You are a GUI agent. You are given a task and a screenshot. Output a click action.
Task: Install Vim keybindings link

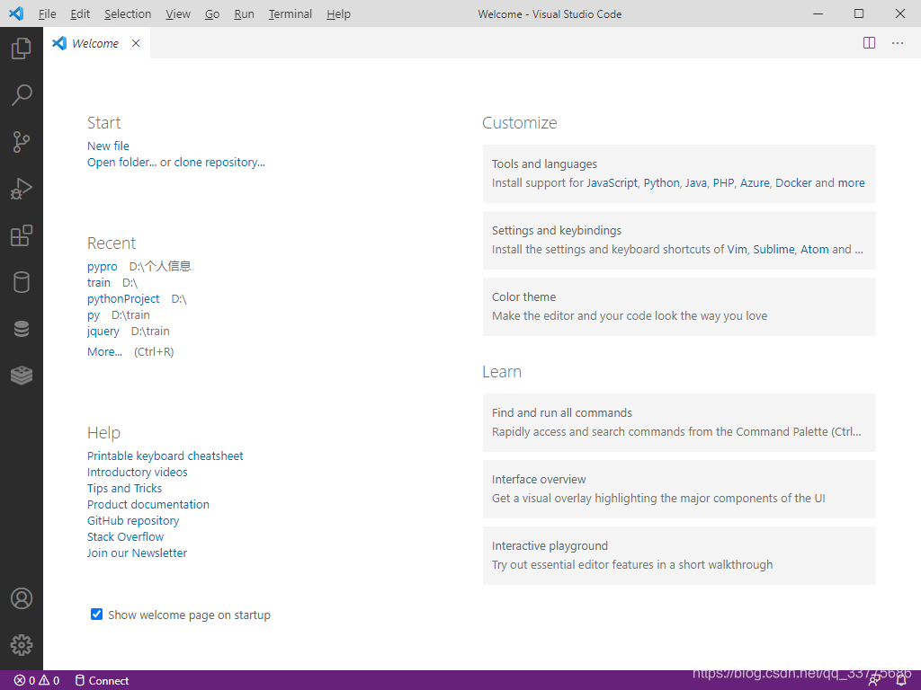coord(738,250)
